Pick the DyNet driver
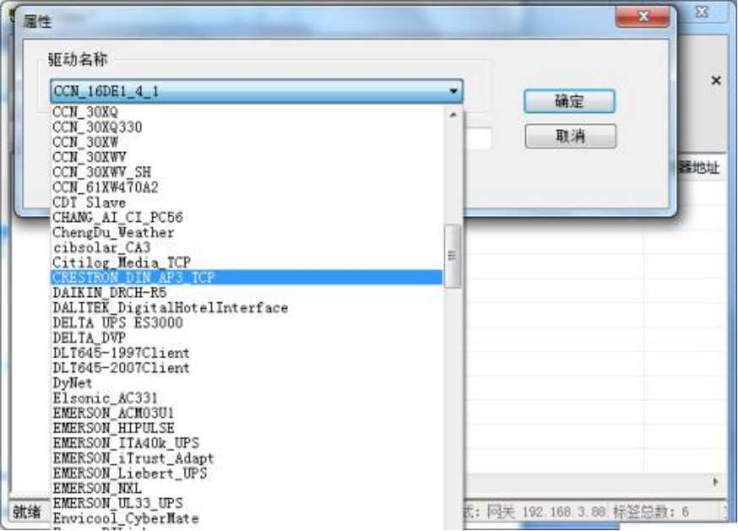This screenshot has height=531, width=738. [x=247, y=383]
